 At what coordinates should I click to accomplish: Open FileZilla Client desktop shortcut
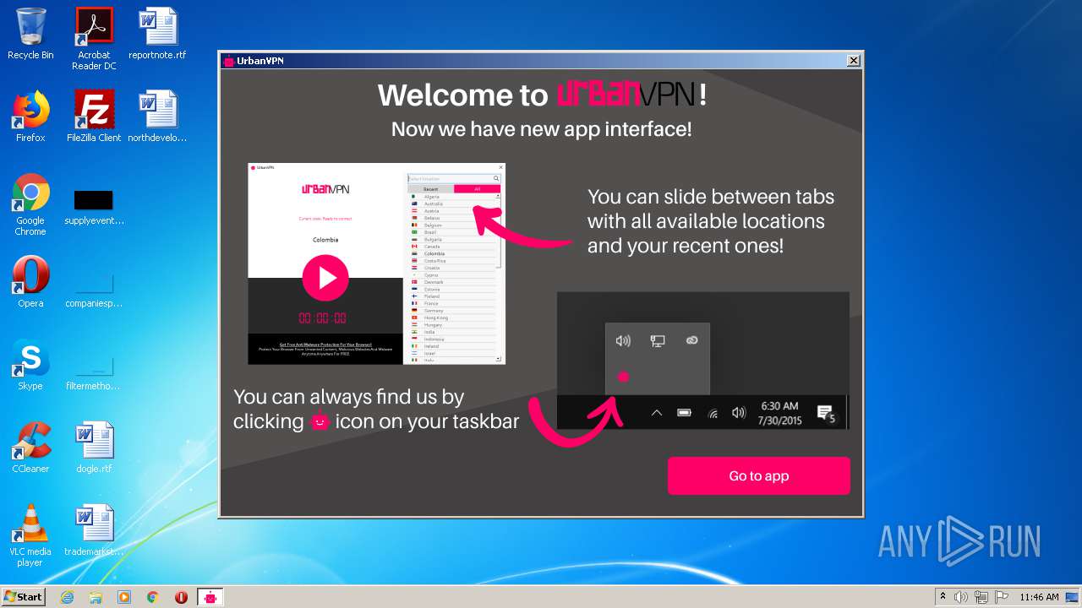coord(94,117)
